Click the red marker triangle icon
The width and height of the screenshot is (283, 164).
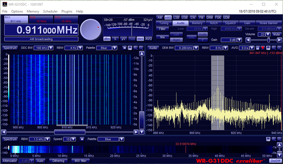[x=263, y=48]
